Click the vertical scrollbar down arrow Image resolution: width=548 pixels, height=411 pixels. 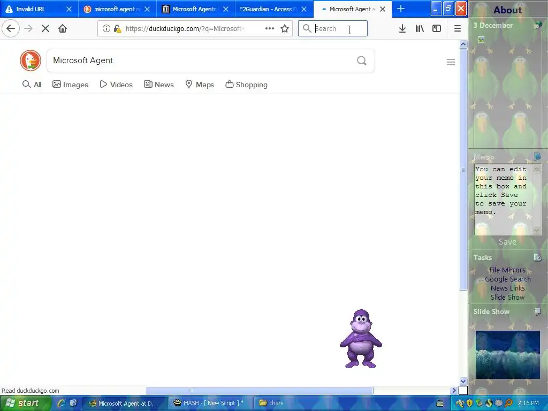tap(463, 381)
